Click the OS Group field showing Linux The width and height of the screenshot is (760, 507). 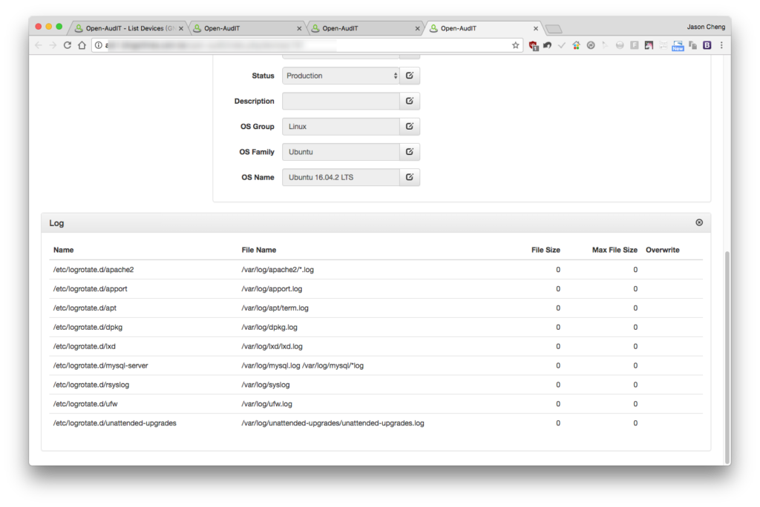341,127
